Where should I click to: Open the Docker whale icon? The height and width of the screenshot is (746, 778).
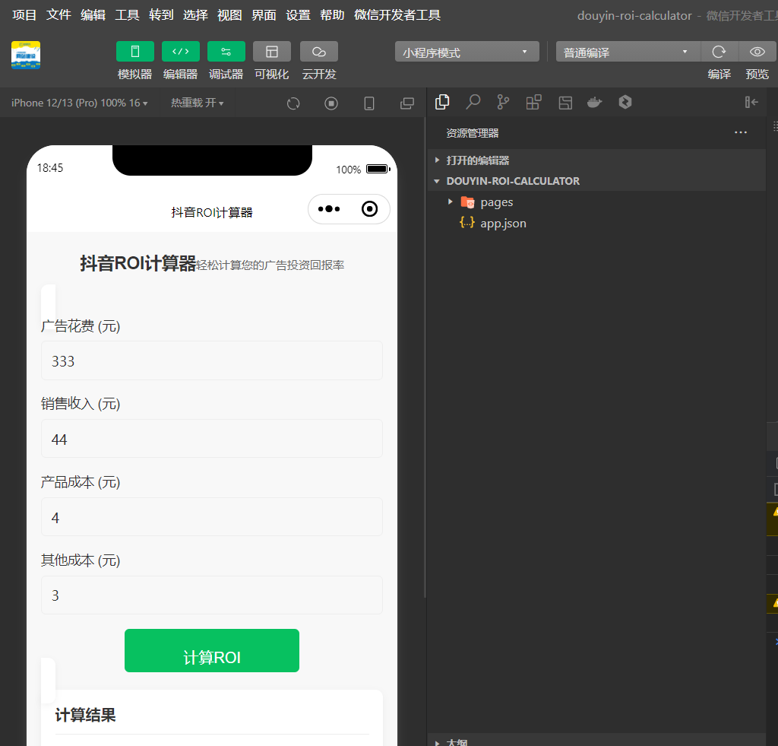pyautogui.click(x=594, y=103)
